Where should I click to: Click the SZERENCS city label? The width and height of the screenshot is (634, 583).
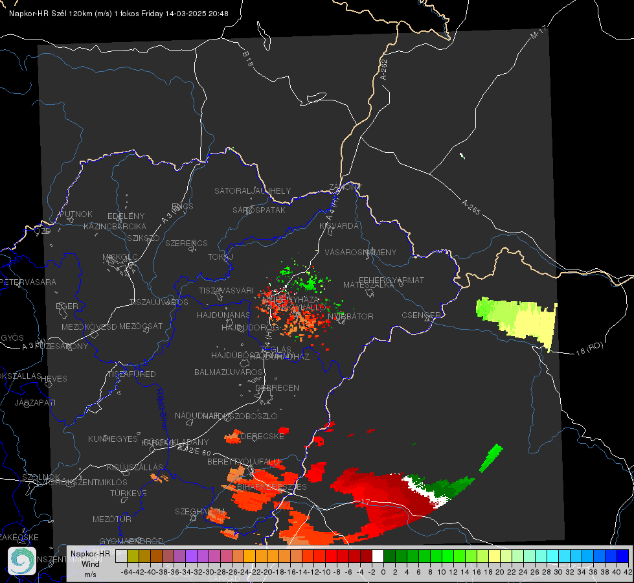click(187, 243)
